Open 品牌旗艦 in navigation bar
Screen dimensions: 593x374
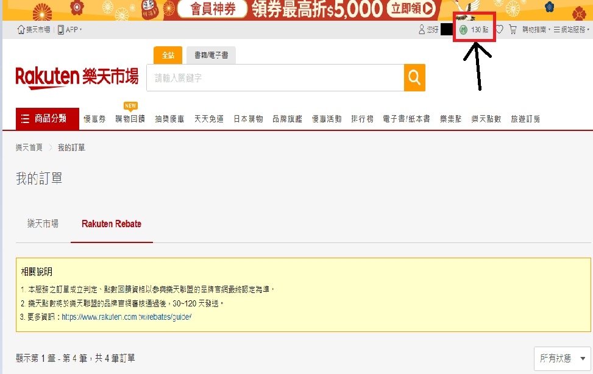(288, 119)
